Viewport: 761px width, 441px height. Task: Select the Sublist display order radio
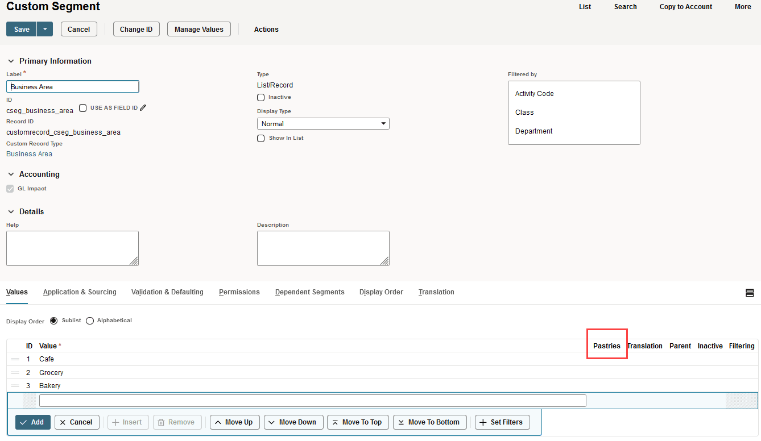(x=54, y=321)
